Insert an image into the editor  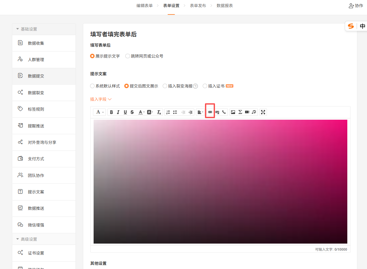pos(233,112)
